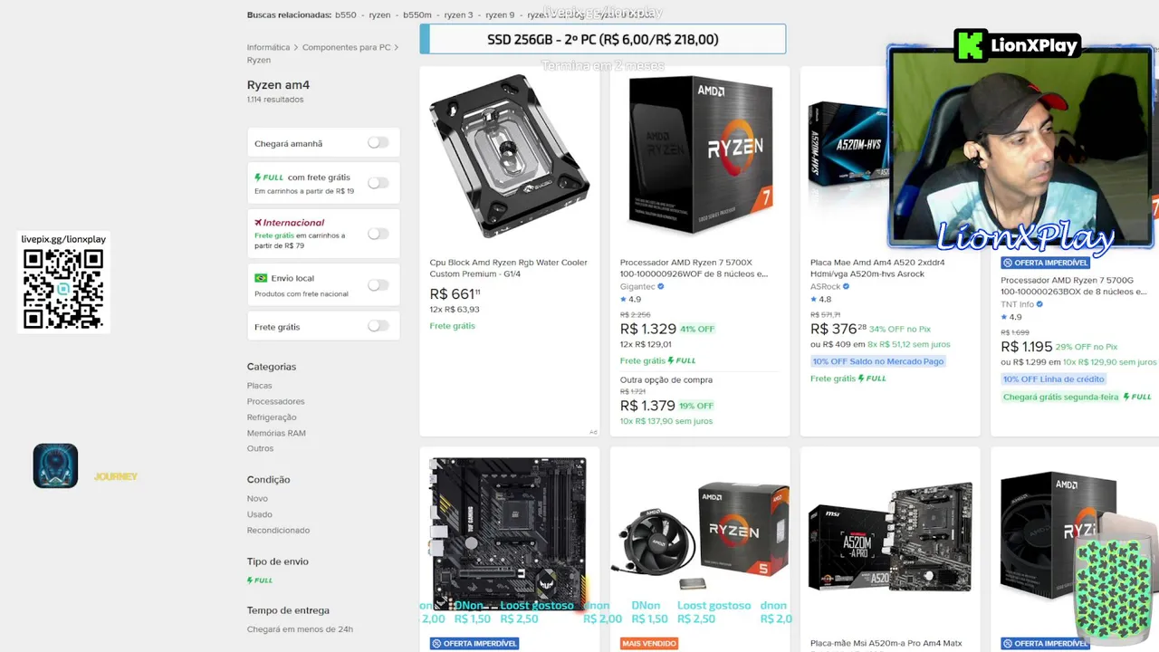1159x652 pixels.
Task: Click the Brazil flag Envio local icon
Action: [261, 278]
